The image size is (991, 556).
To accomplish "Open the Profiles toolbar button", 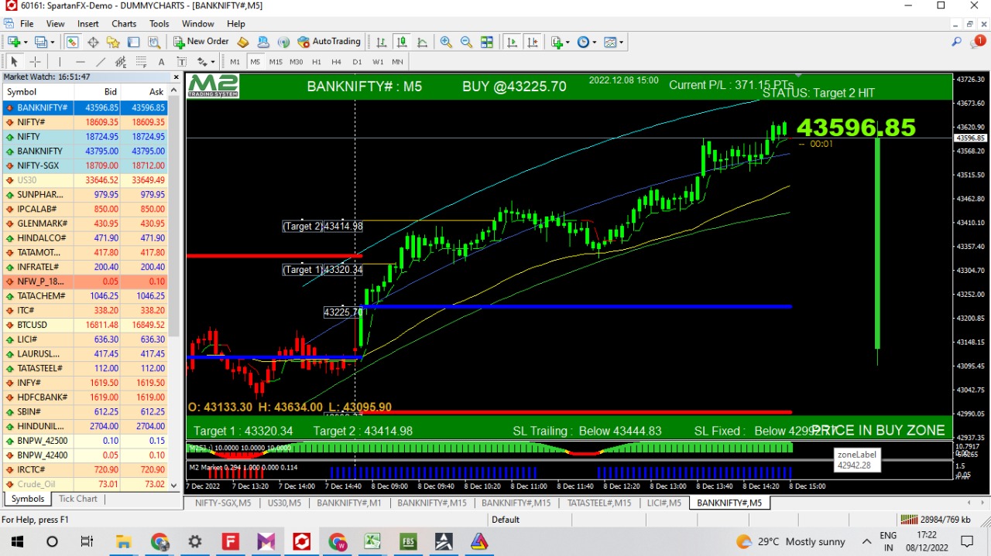I will (x=40, y=42).
